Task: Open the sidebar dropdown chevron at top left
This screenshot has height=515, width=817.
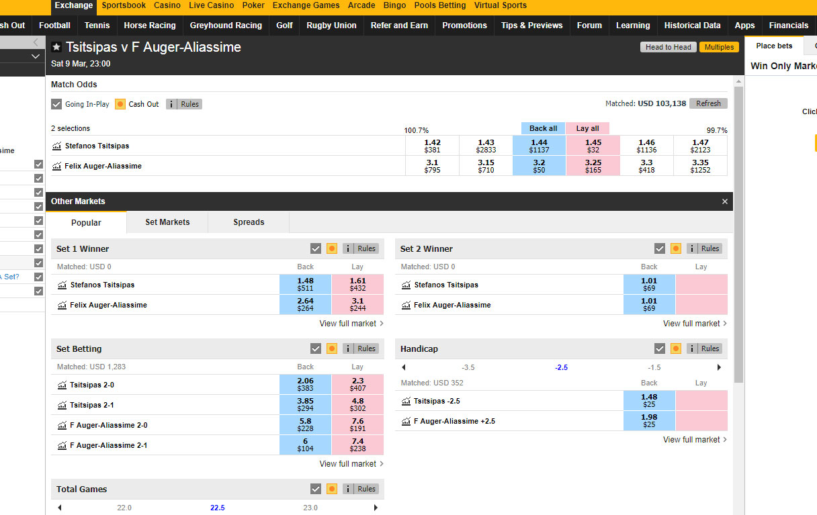Action: click(x=35, y=57)
